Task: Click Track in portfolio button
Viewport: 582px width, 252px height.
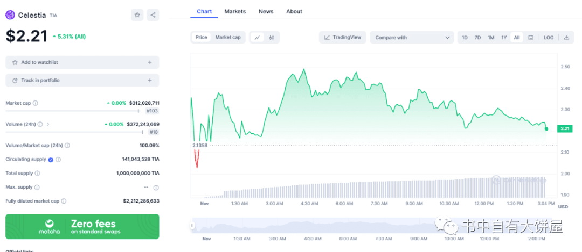Action: point(82,81)
